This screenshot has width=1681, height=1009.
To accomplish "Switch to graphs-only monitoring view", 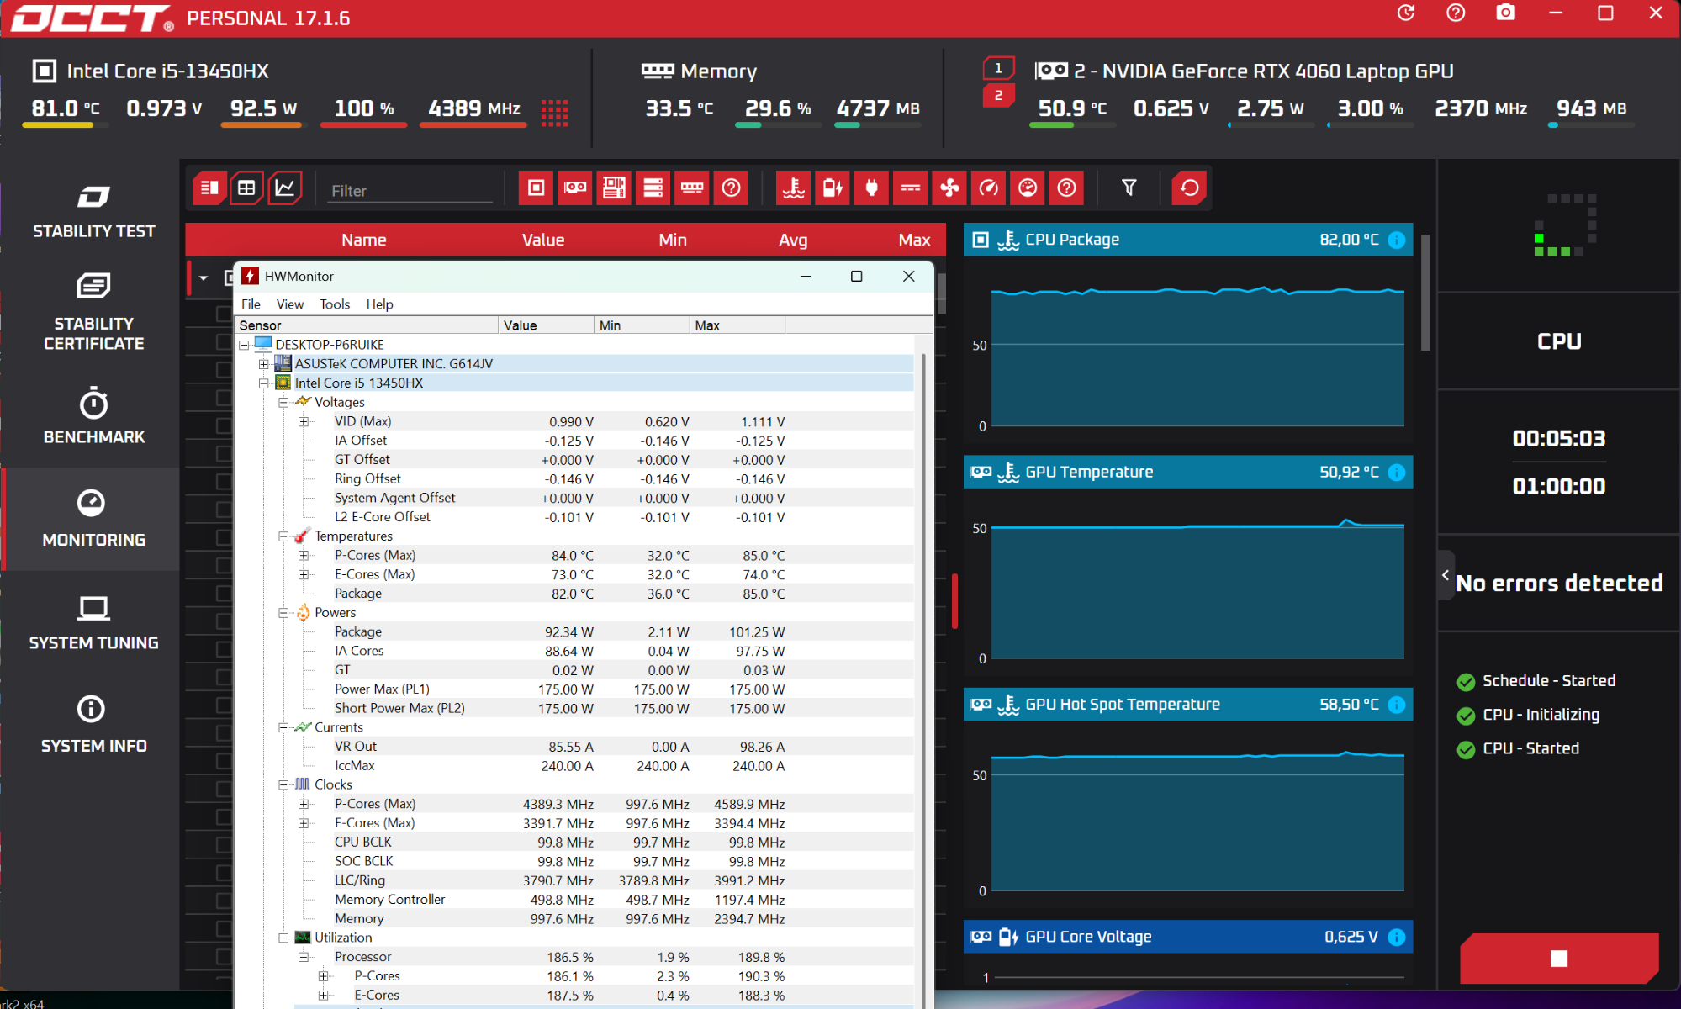I will pyautogui.click(x=285, y=188).
